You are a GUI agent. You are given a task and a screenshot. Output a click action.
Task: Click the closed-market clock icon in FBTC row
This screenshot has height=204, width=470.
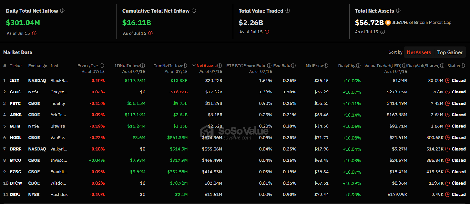(447, 103)
